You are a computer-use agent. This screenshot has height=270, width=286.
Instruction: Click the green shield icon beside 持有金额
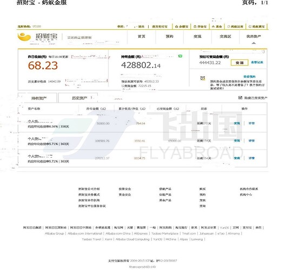click(180, 56)
